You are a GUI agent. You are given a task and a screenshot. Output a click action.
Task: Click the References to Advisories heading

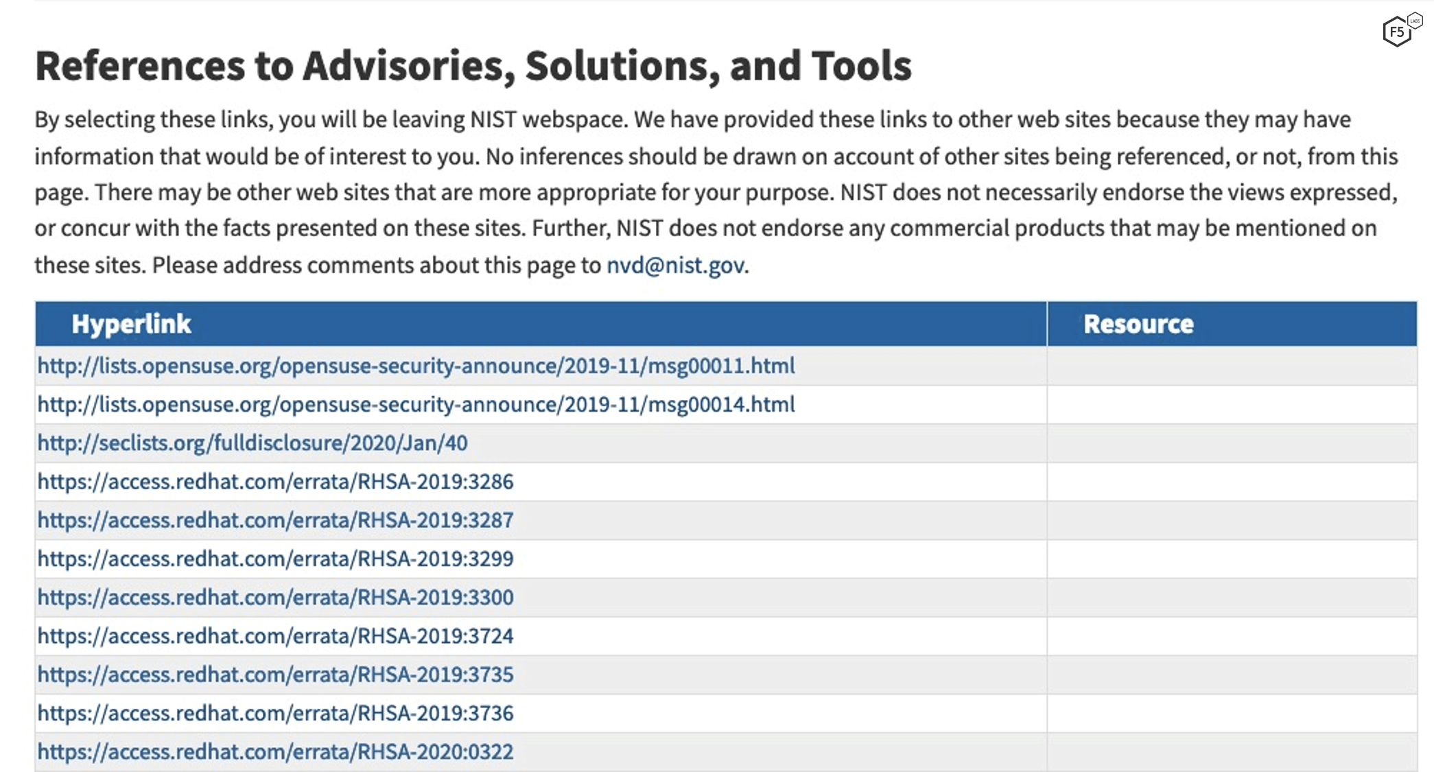[473, 66]
